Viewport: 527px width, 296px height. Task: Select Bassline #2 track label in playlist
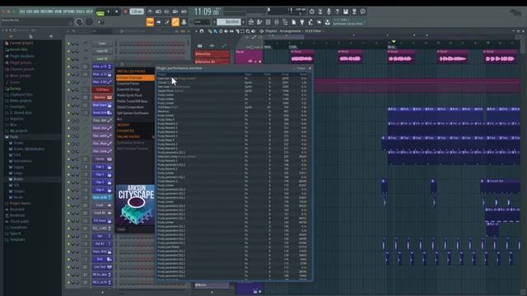coord(212,62)
